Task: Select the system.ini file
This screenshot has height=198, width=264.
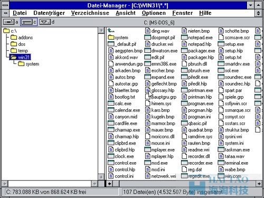Action: point(231,143)
